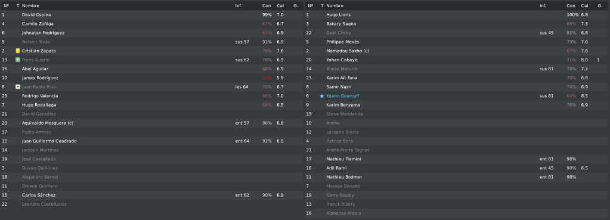Click the yellow card icon beside Cristián Zapata
610x220 pixels.
click(17, 51)
